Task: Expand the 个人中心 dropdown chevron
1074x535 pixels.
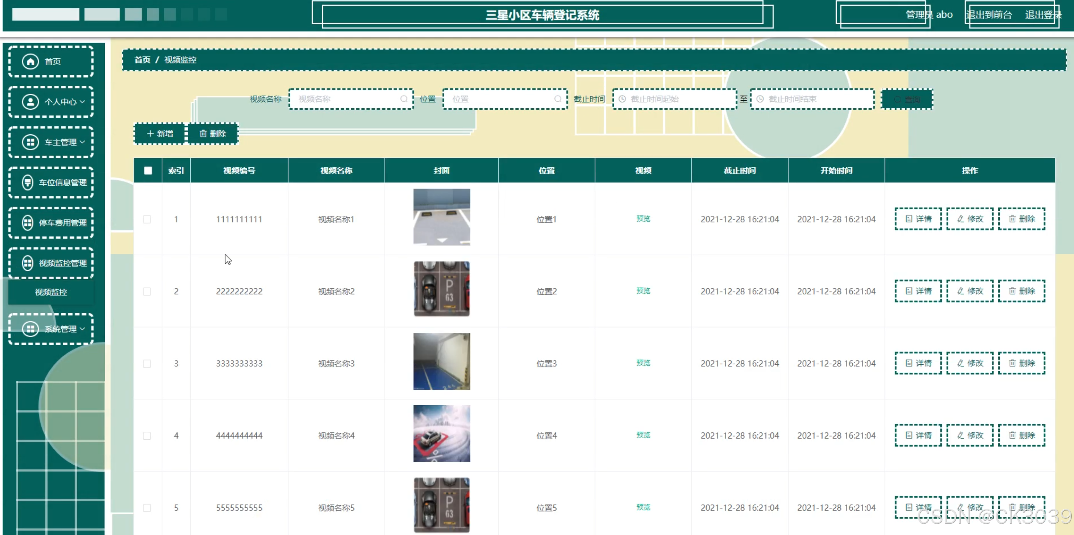Action: (82, 102)
